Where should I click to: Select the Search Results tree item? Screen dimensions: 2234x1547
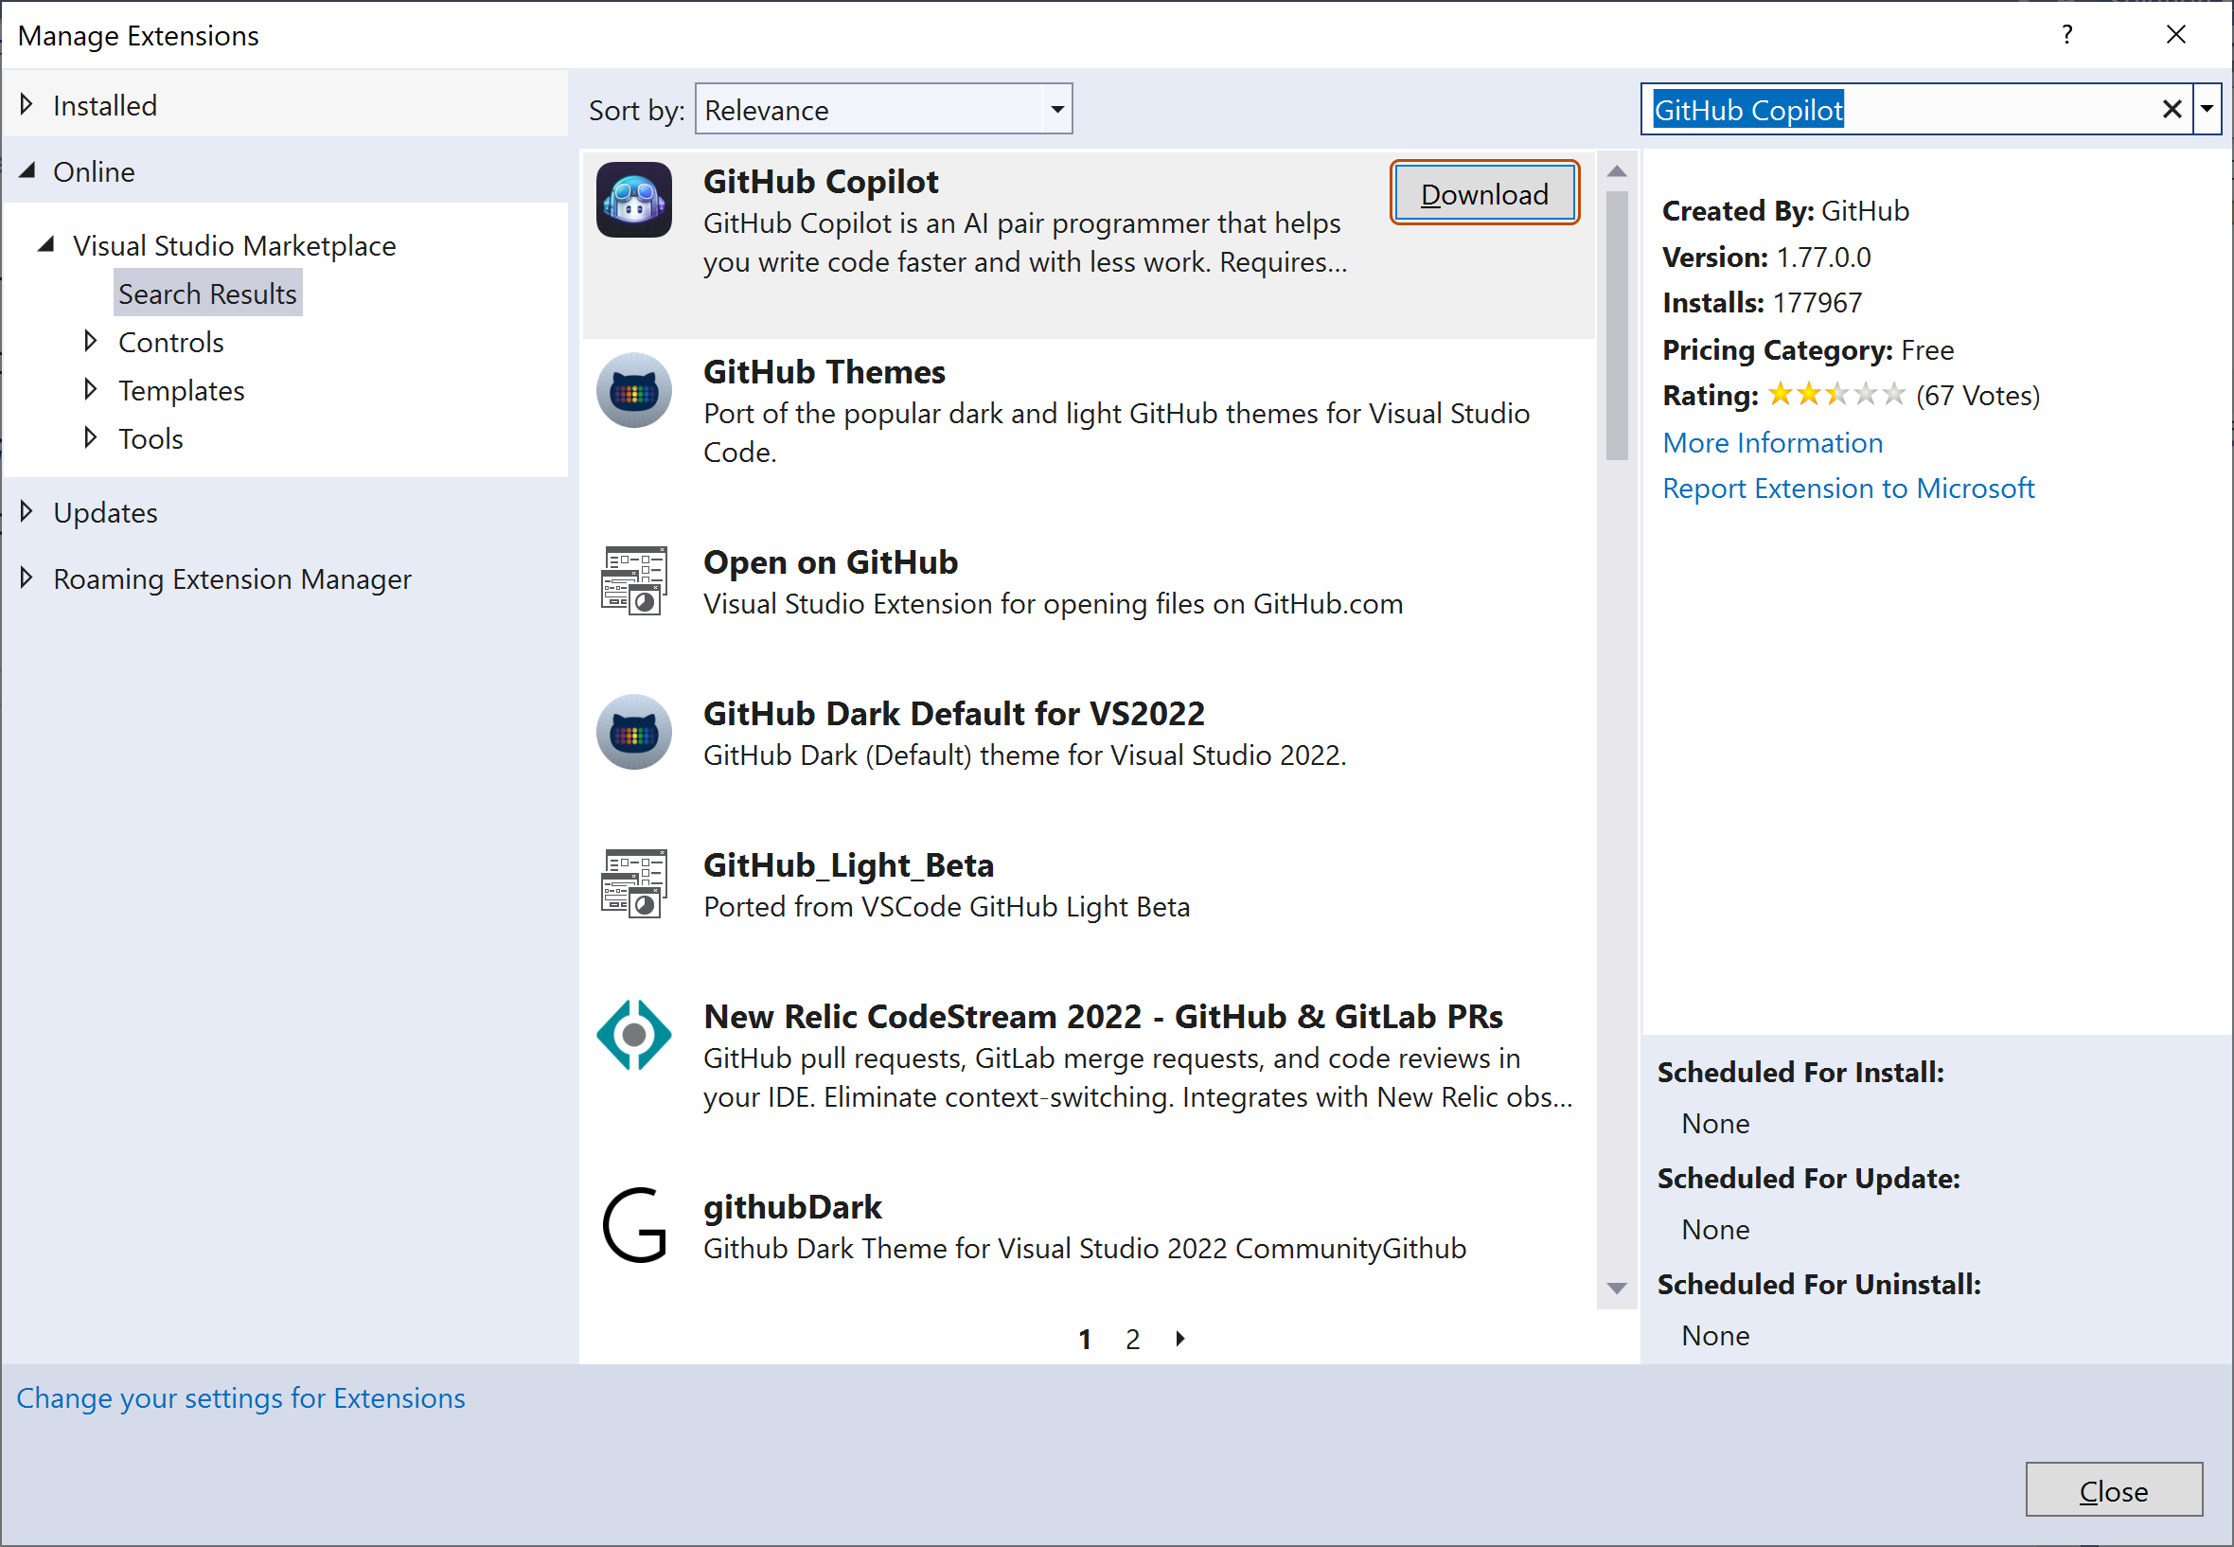pyautogui.click(x=207, y=293)
